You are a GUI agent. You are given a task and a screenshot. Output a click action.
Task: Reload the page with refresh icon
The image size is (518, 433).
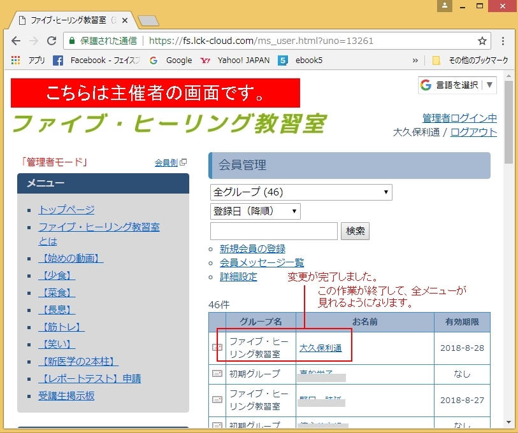click(52, 41)
